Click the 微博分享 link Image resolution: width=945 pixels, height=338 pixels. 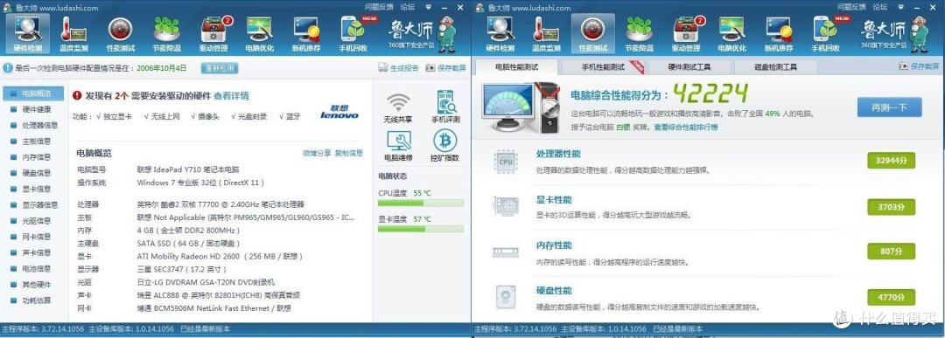(317, 153)
